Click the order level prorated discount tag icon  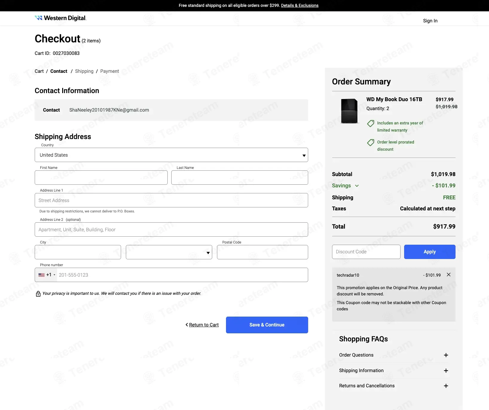point(371,142)
